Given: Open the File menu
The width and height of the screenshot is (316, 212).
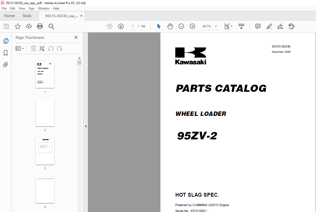Looking at the screenshot, I should [x=4, y=8].
